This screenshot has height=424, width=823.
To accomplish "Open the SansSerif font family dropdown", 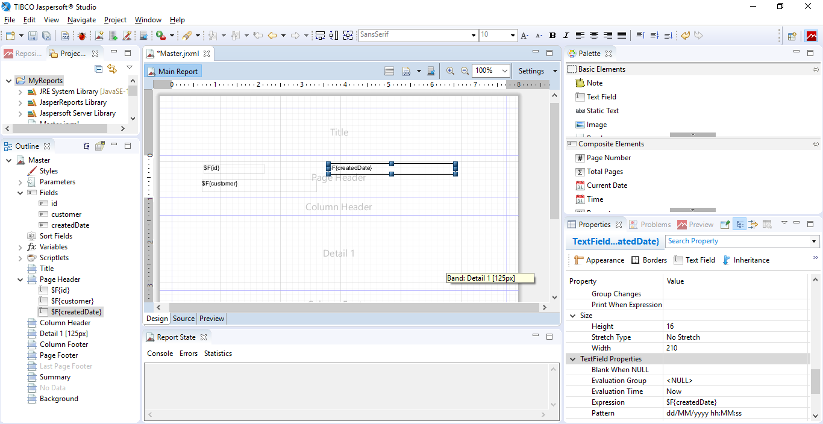I will 474,36.
